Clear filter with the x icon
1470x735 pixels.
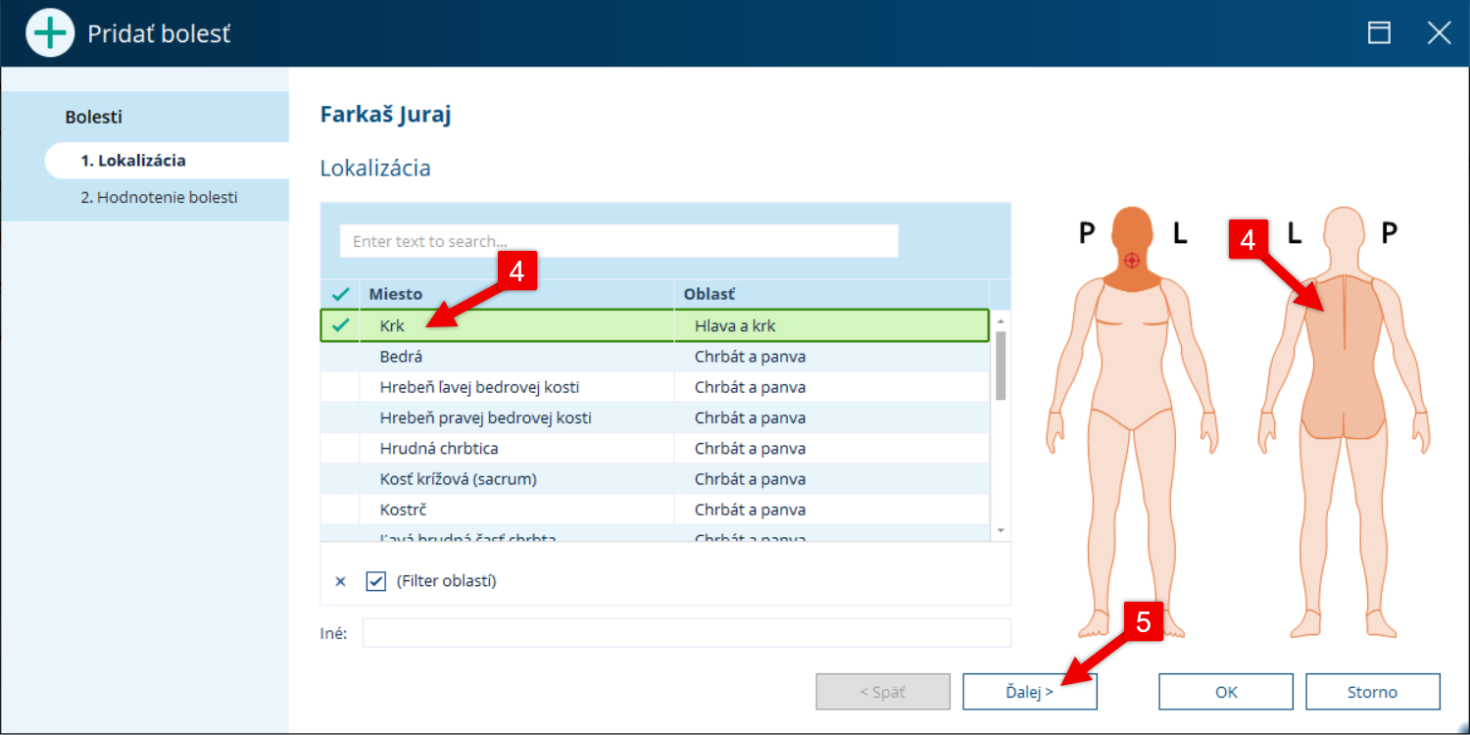point(341,581)
